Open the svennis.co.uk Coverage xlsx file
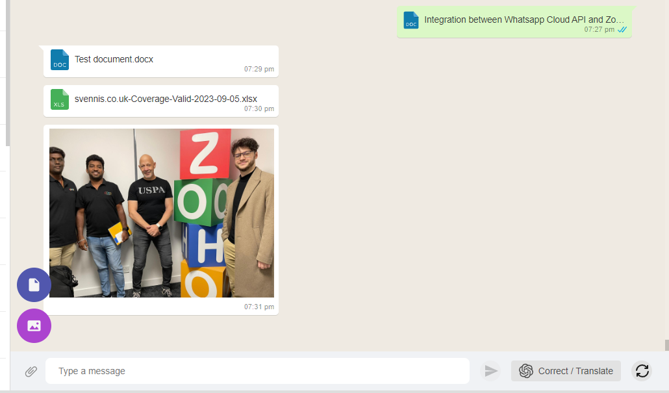This screenshot has height=393, width=669. [x=161, y=101]
